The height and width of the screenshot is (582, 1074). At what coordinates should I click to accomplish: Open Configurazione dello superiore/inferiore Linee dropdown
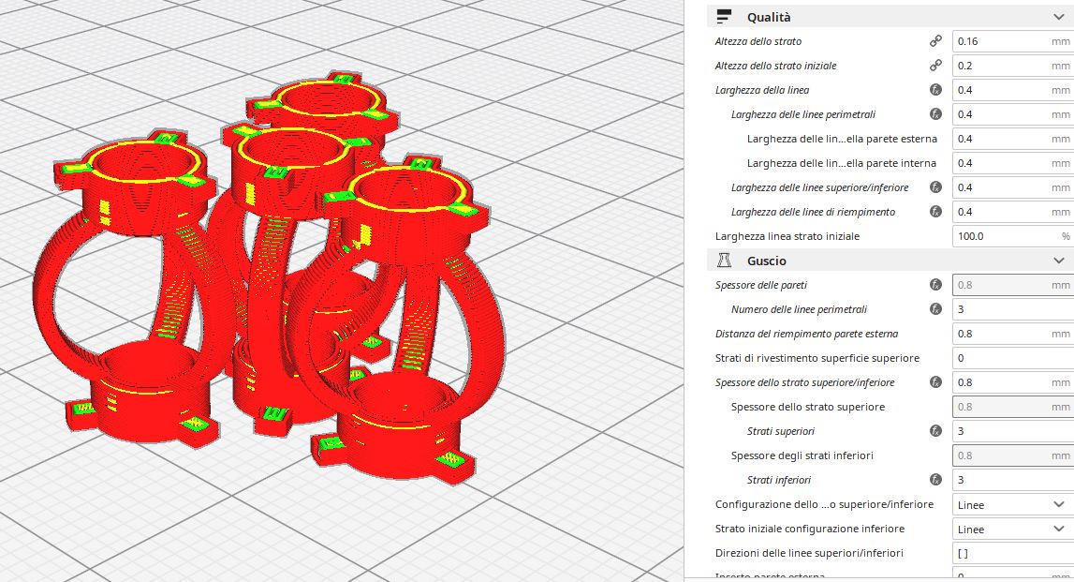1013,504
